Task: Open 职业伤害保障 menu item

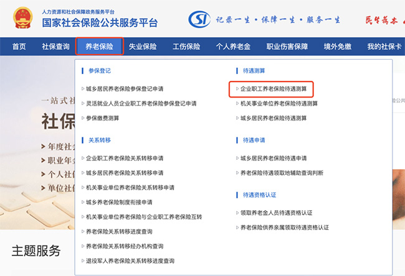Action: pyautogui.click(x=287, y=47)
